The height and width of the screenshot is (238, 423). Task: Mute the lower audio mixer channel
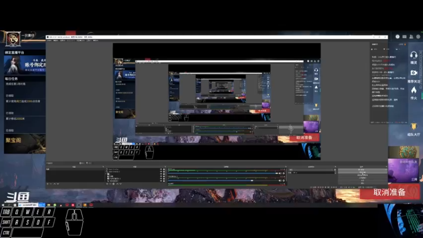click(280, 180)
